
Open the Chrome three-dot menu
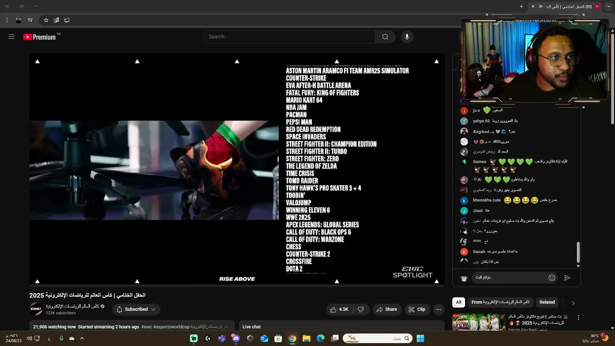[7, 20]
